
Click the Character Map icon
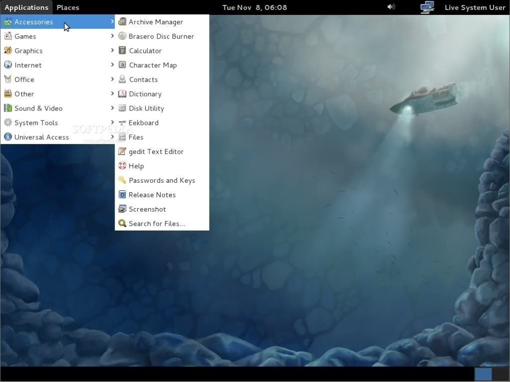point(122,65)
